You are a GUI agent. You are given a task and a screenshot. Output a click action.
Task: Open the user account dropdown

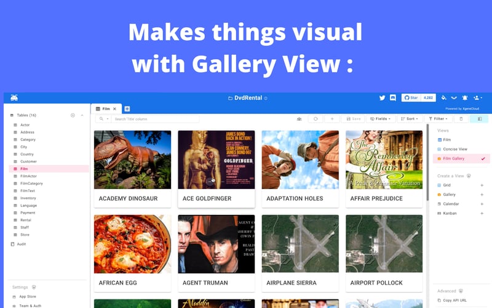click(478, 98)
